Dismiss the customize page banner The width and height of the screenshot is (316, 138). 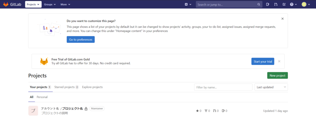(282, 19)
